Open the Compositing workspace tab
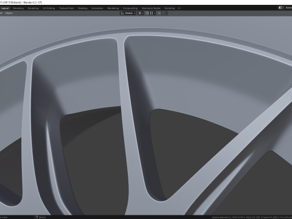Image resolution: width=292 pixels, height=219 pixels. [130, 9]
